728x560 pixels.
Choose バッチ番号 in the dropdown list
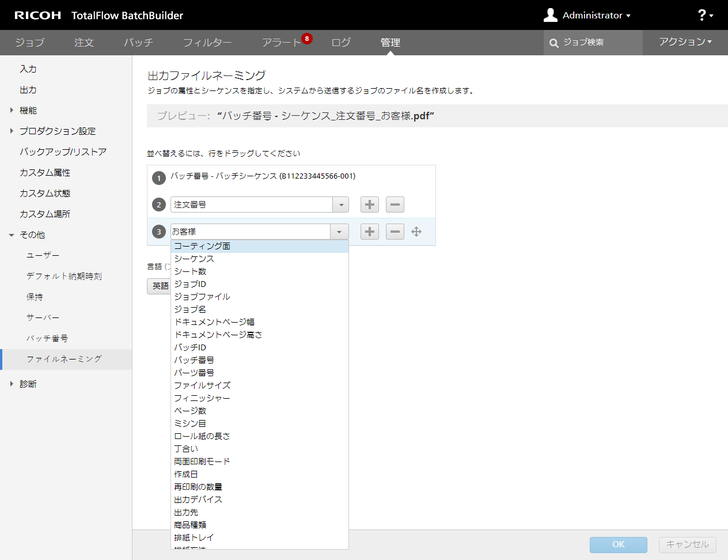click(x=194, y=360)
